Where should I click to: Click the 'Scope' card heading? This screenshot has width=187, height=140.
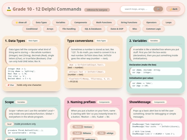point(9,102)
